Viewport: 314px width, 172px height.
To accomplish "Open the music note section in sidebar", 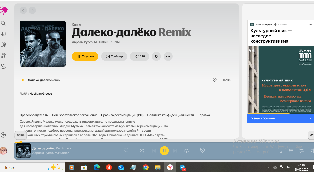I will click(3, 34).
